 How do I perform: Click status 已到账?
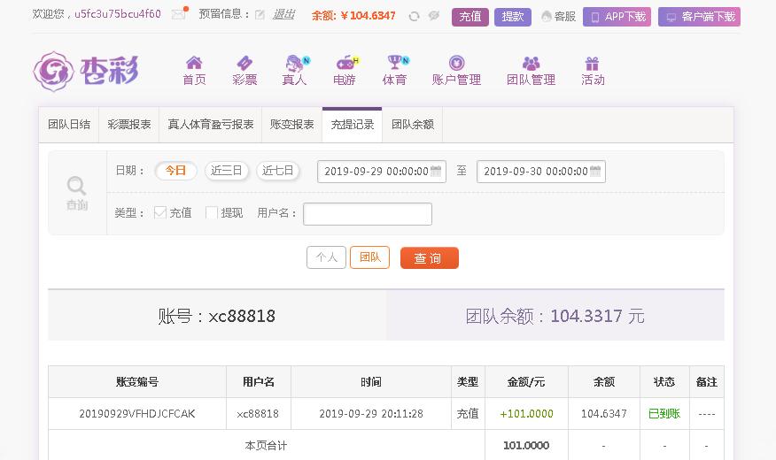[664, 413]
